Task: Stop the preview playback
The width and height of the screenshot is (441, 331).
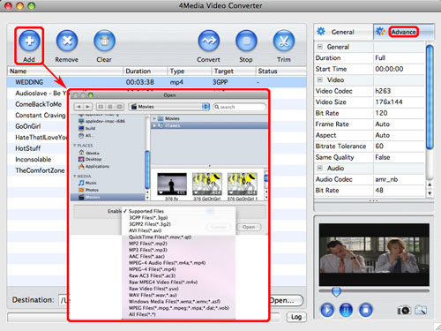Action: pyautogui.click(x=366, y=310)
